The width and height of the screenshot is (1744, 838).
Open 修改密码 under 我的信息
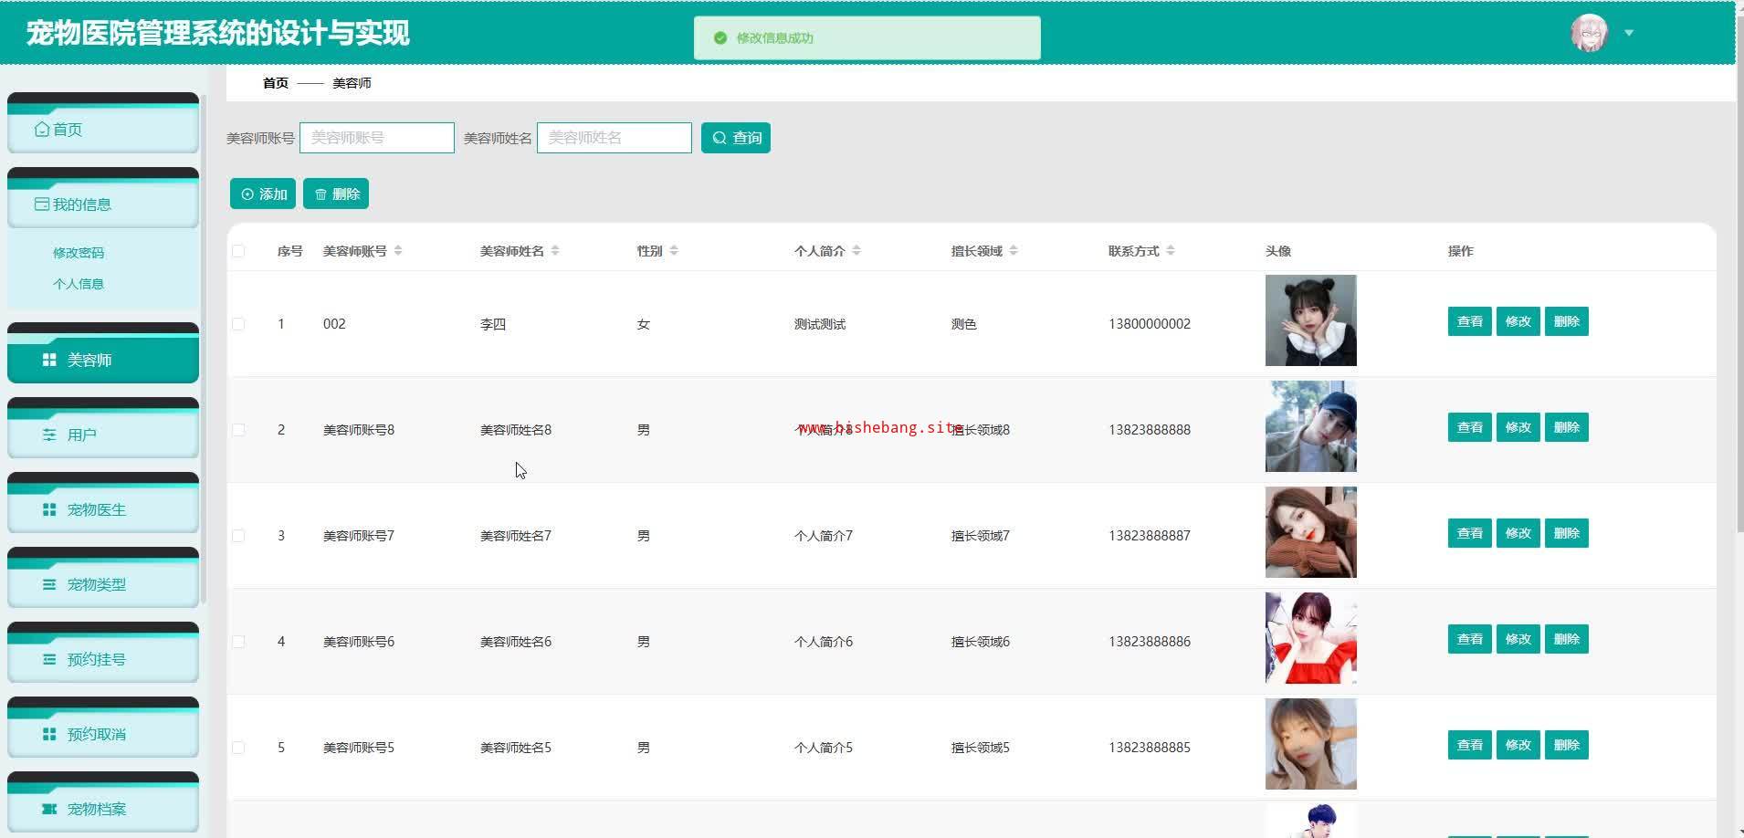[79, 253]
